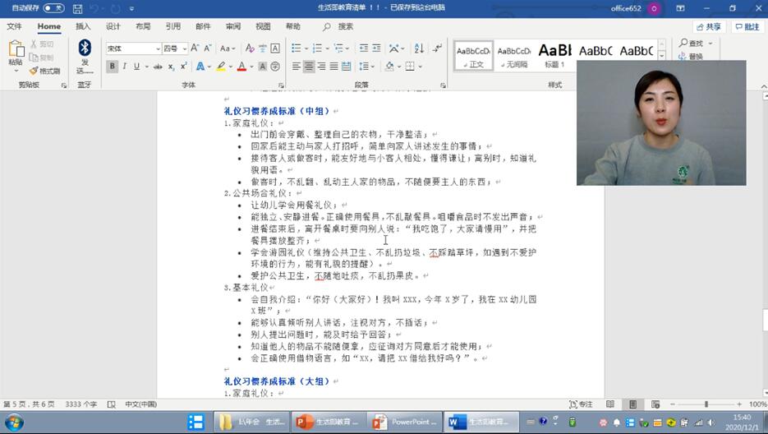Image resolution: width=768 pixels, height=434 pixels.
Task: Open the 审阅 ribbon tab
Action: [233, 26]
